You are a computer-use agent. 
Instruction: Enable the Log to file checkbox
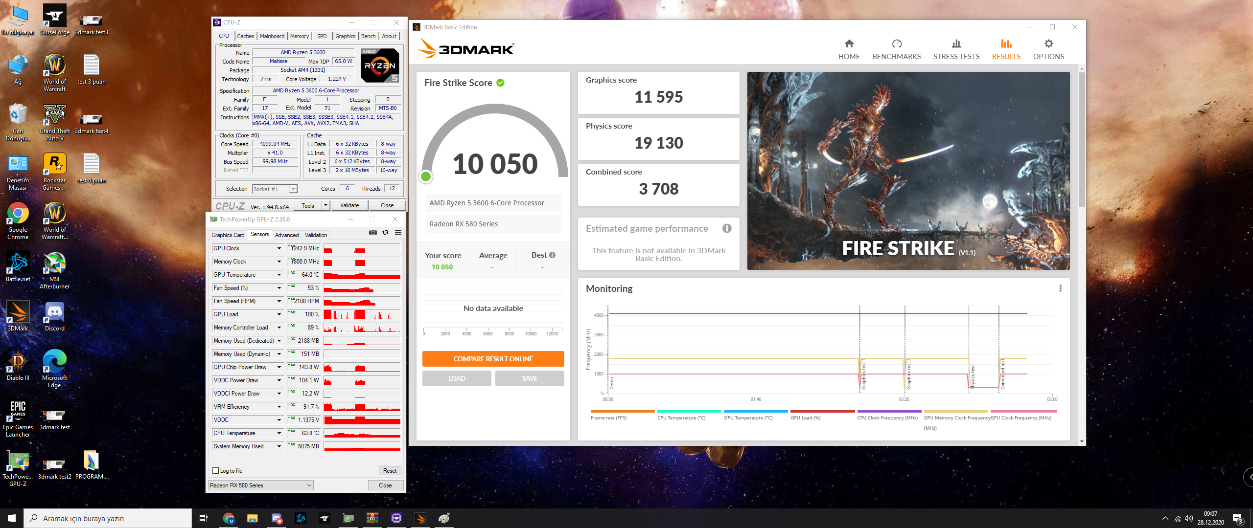[216, 471]
